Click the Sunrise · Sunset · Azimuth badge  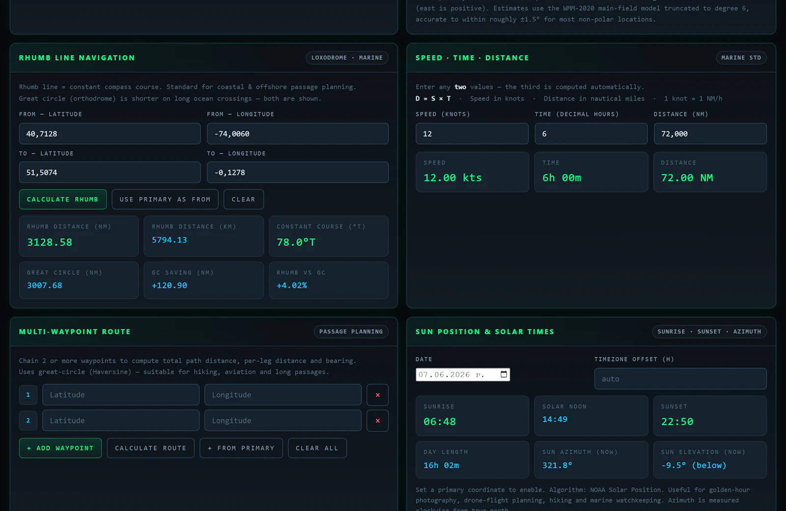click(x=709, y=332)
